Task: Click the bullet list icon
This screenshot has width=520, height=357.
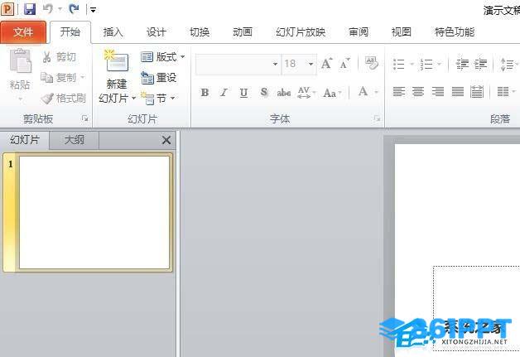Action: pyautogui.click(x=399, y=64)
